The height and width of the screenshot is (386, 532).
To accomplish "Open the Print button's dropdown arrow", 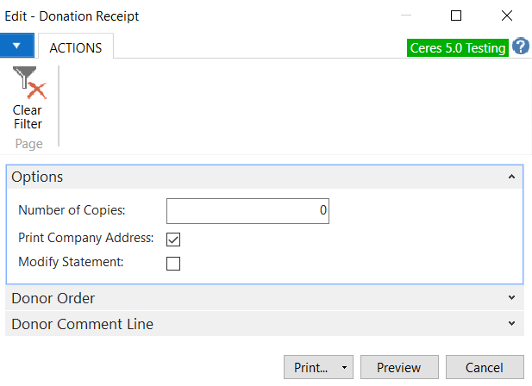I will [345, 367].
